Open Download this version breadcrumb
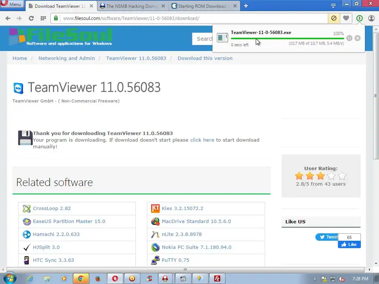This screenshot has height=284, width=379. pos(205,58)
